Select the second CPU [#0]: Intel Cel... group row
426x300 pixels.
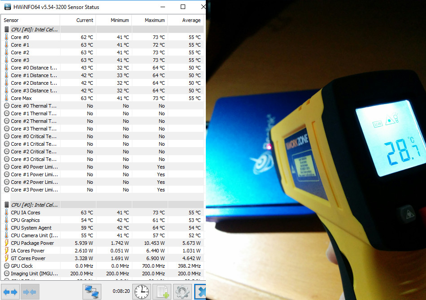coord(103,204)
